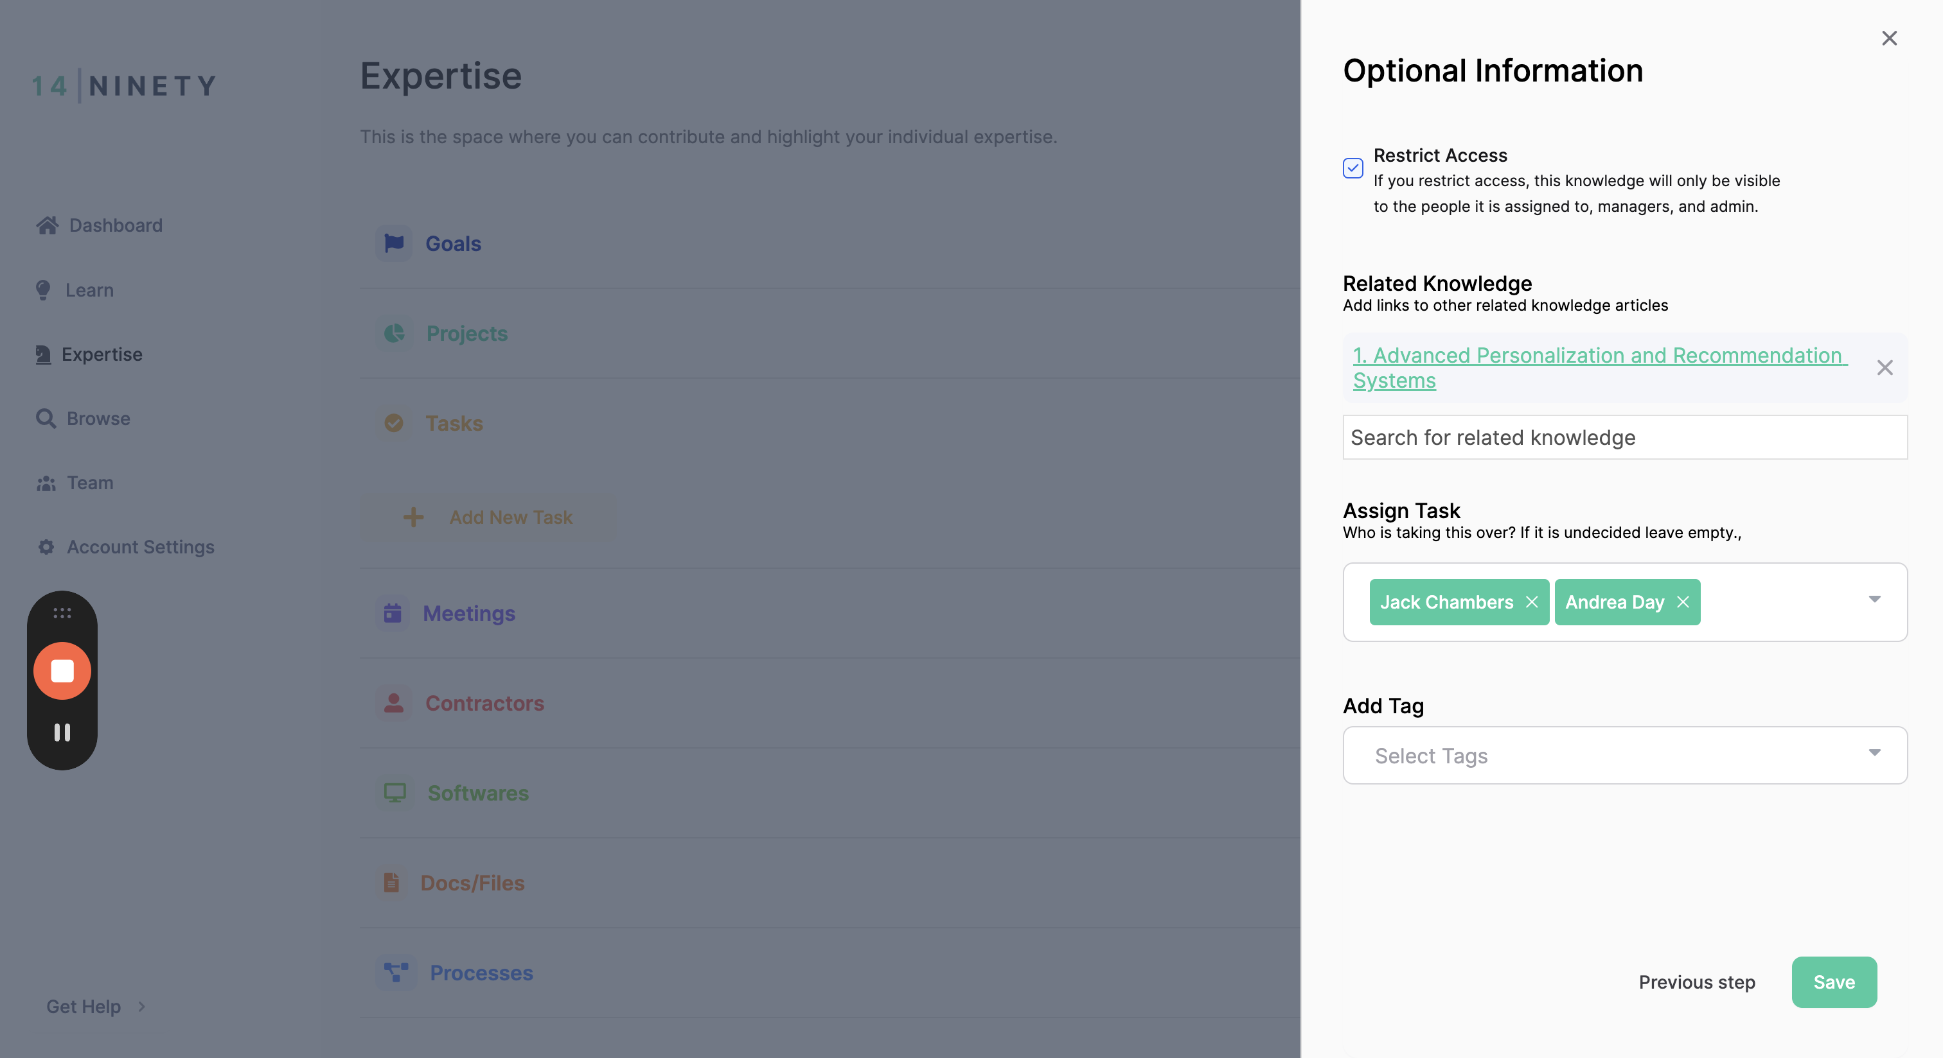Focus the Search for related knowledge field
Viewport: 1943px width, 1058px height.
pos(1625,437)
